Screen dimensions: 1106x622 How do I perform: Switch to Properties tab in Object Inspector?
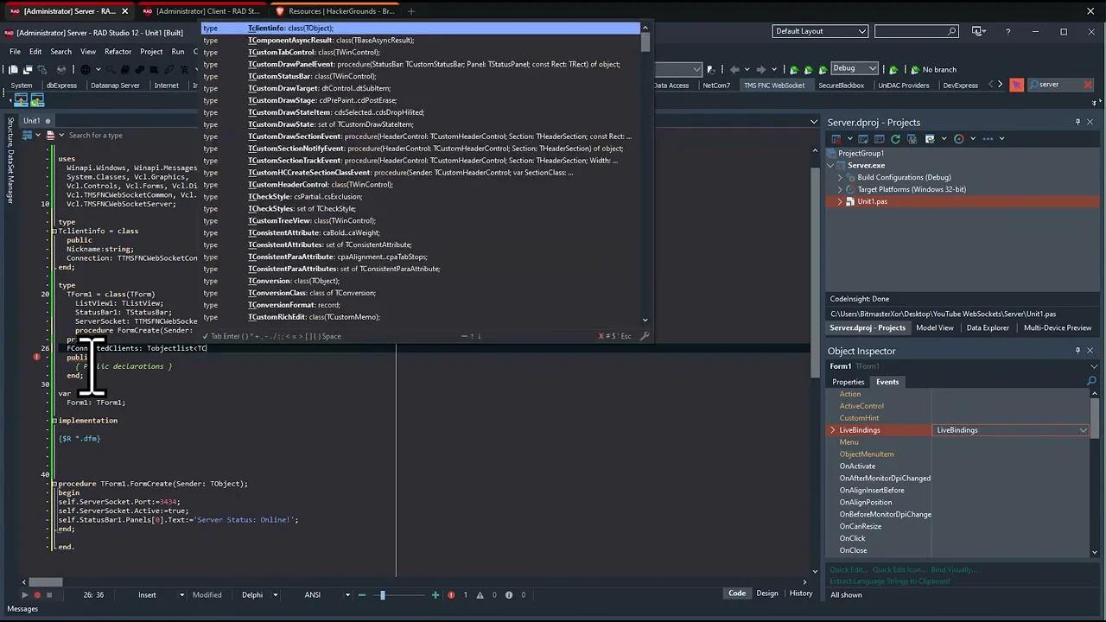(x=848, y=382)
